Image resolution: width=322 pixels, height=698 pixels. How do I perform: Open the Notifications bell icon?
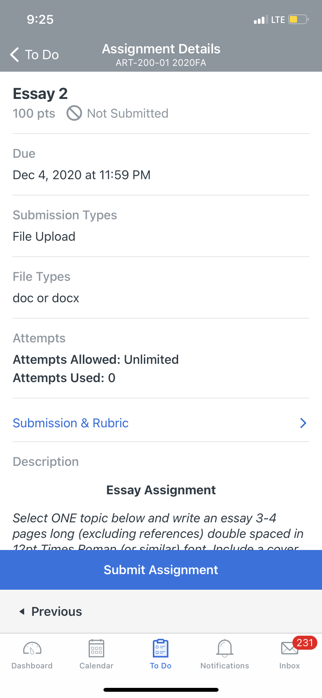click(x=225, y=649)
